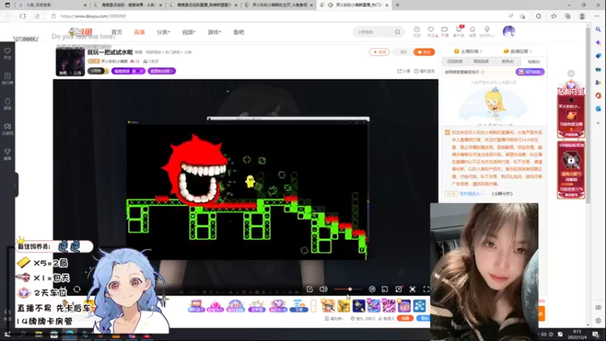
Task: Open the 关注 heart icon in left sidebar
Action: (8, 53)
